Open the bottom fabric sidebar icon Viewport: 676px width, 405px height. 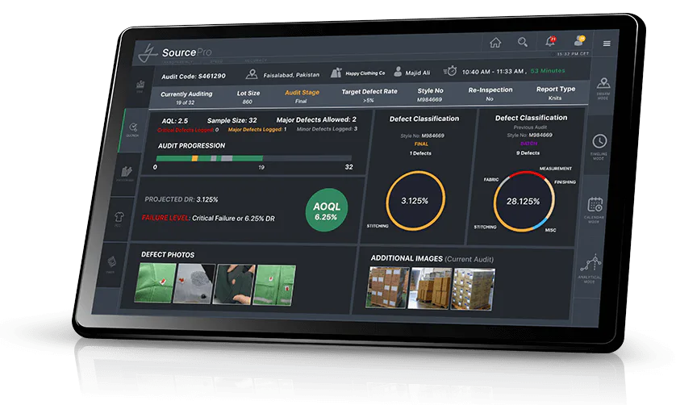point(111,264)
